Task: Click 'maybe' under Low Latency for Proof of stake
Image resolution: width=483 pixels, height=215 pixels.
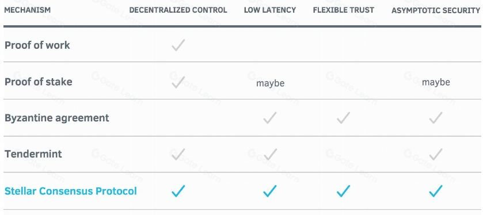Action: click(270, 83)
